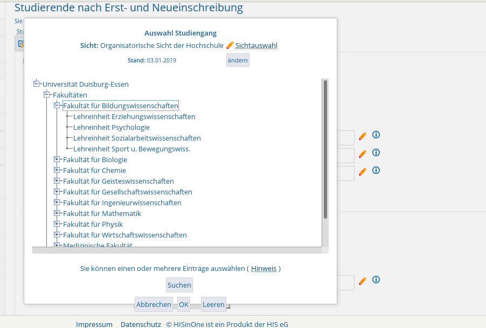Image resolution: width=486 pixels, height=328 pixels.
Task: Collapse the Universität Duisburg-Essen node
Action: (x=37, y=83)
